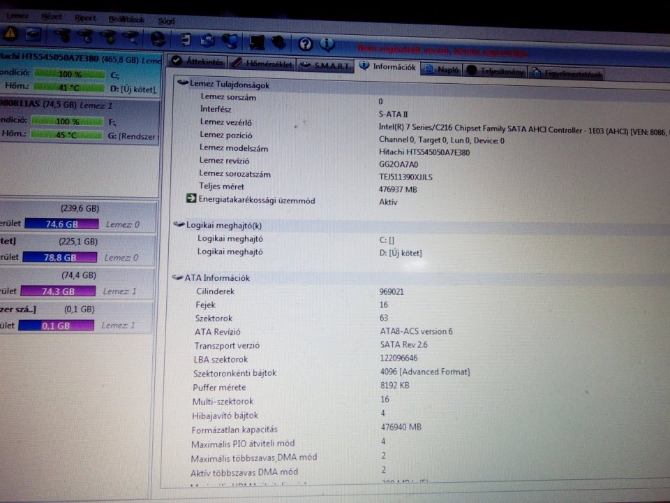Click the blue refresh arrows toolbar icon
Viewport: 670px width, 503px height.
208,41
